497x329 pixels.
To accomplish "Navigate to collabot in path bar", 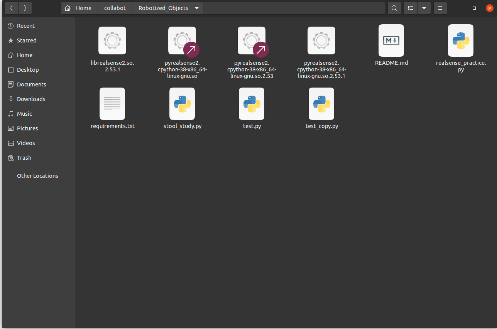I will (115, 8).
